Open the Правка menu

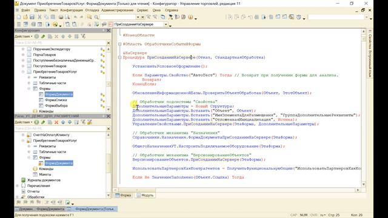pos(40,10)
